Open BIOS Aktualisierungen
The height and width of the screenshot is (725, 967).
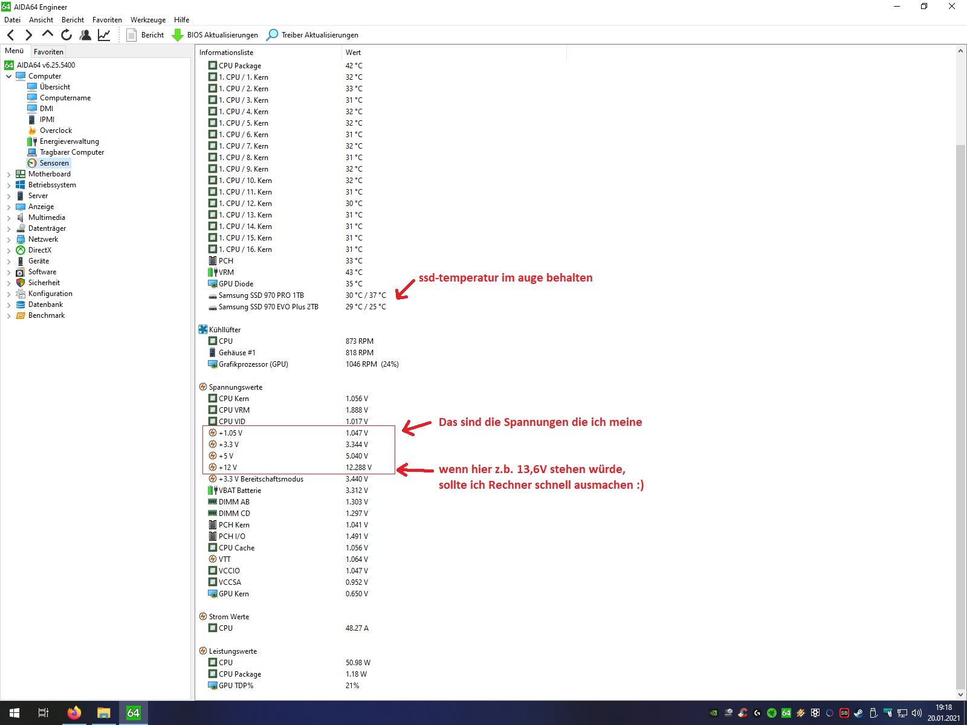coord(215,35)
